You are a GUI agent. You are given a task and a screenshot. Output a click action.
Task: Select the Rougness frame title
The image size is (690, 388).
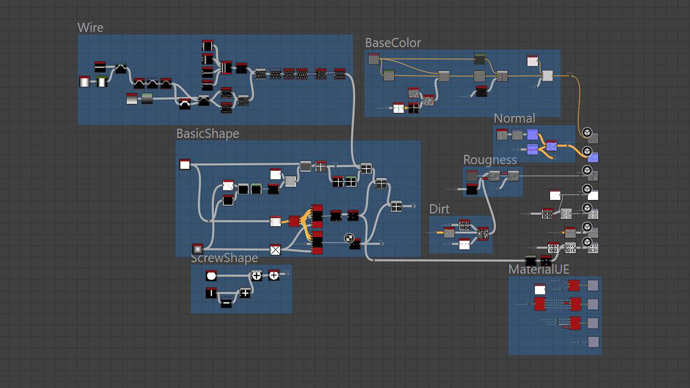pos(490,160)
